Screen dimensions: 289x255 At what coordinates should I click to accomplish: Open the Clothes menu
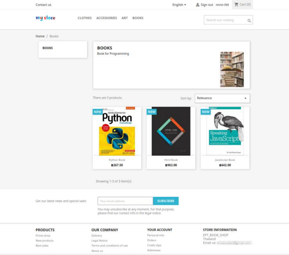[x=85, y=18]
